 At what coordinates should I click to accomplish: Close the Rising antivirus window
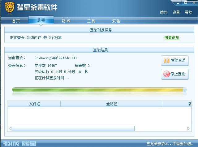pos(194,2)
